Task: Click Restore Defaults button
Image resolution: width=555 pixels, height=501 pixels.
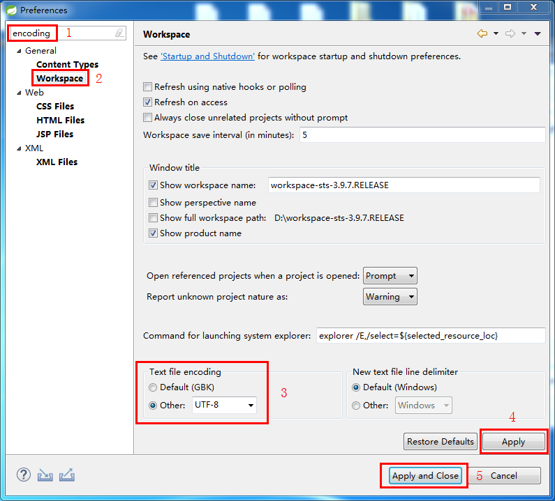Action: click(x=441, y=442)
